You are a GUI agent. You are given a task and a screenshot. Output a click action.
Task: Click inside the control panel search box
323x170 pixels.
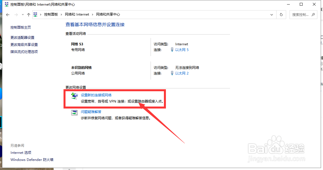tap(301, 14)
